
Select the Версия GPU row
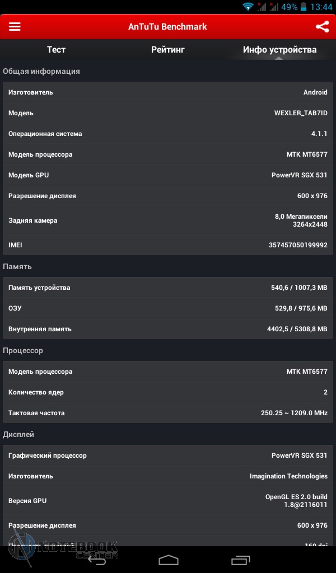(168, 501)
